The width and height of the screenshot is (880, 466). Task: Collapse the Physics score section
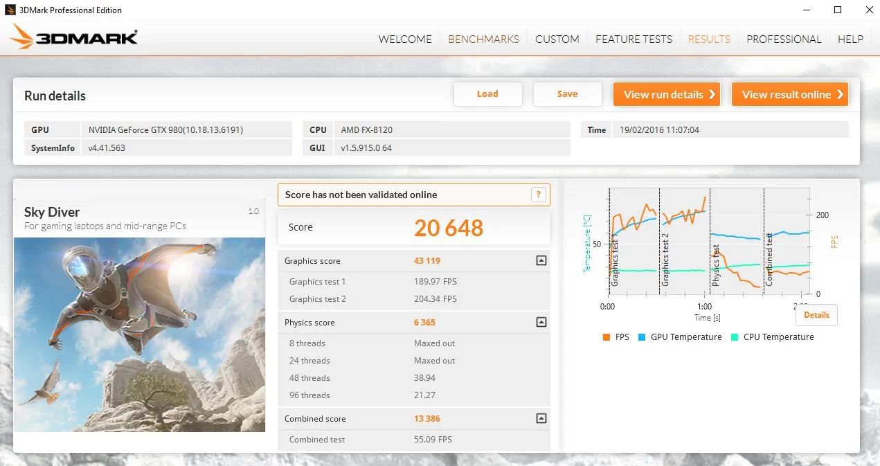click(x=541, y=323)
